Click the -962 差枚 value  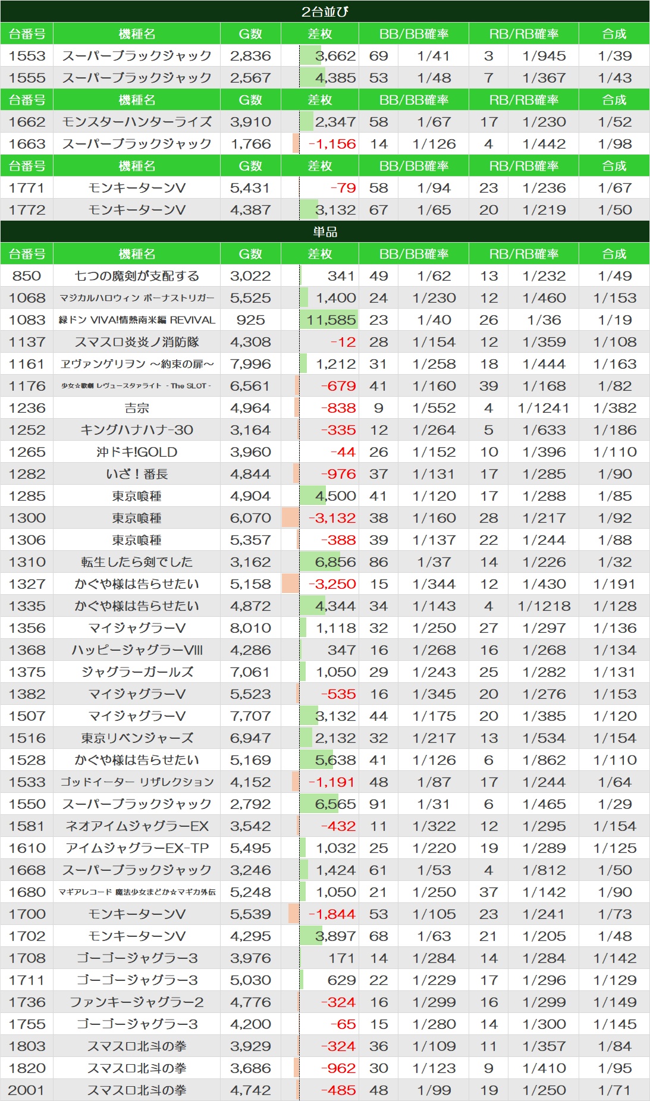(338, 1068)
